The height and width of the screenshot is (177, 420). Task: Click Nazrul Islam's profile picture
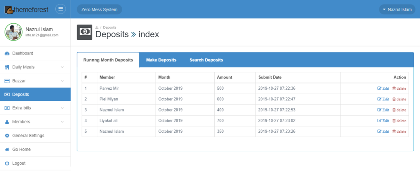(13, 32)
